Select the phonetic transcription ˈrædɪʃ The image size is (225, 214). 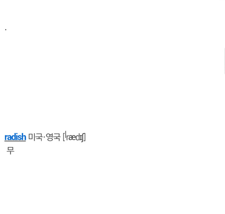75,137
